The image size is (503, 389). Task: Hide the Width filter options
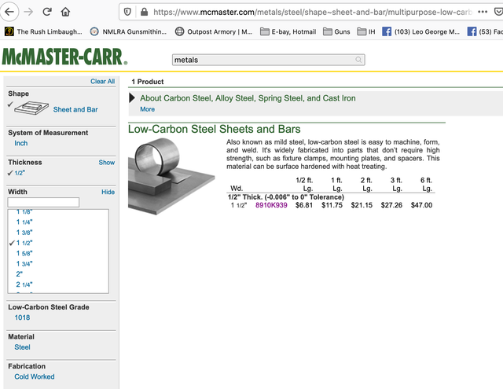108,192
